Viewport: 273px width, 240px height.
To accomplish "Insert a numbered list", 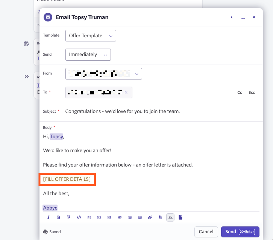I will (130, 217).
